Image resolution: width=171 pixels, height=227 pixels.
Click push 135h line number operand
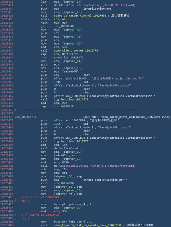pyautogui.click(x=57, y=124)
